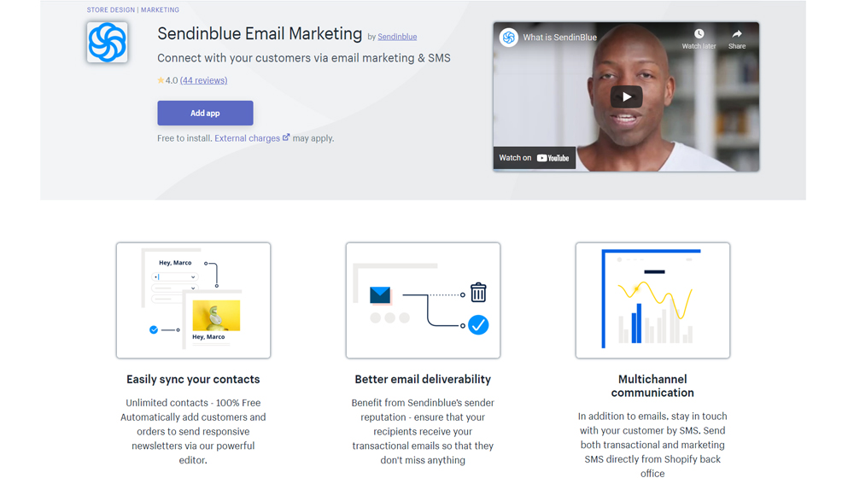Click the Share arrow icon on video

[737, 34]
